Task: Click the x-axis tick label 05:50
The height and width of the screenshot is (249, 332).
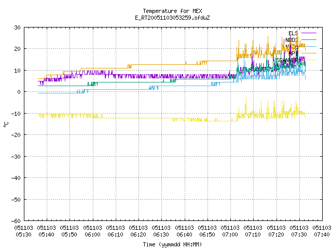Action: [69, 234]
